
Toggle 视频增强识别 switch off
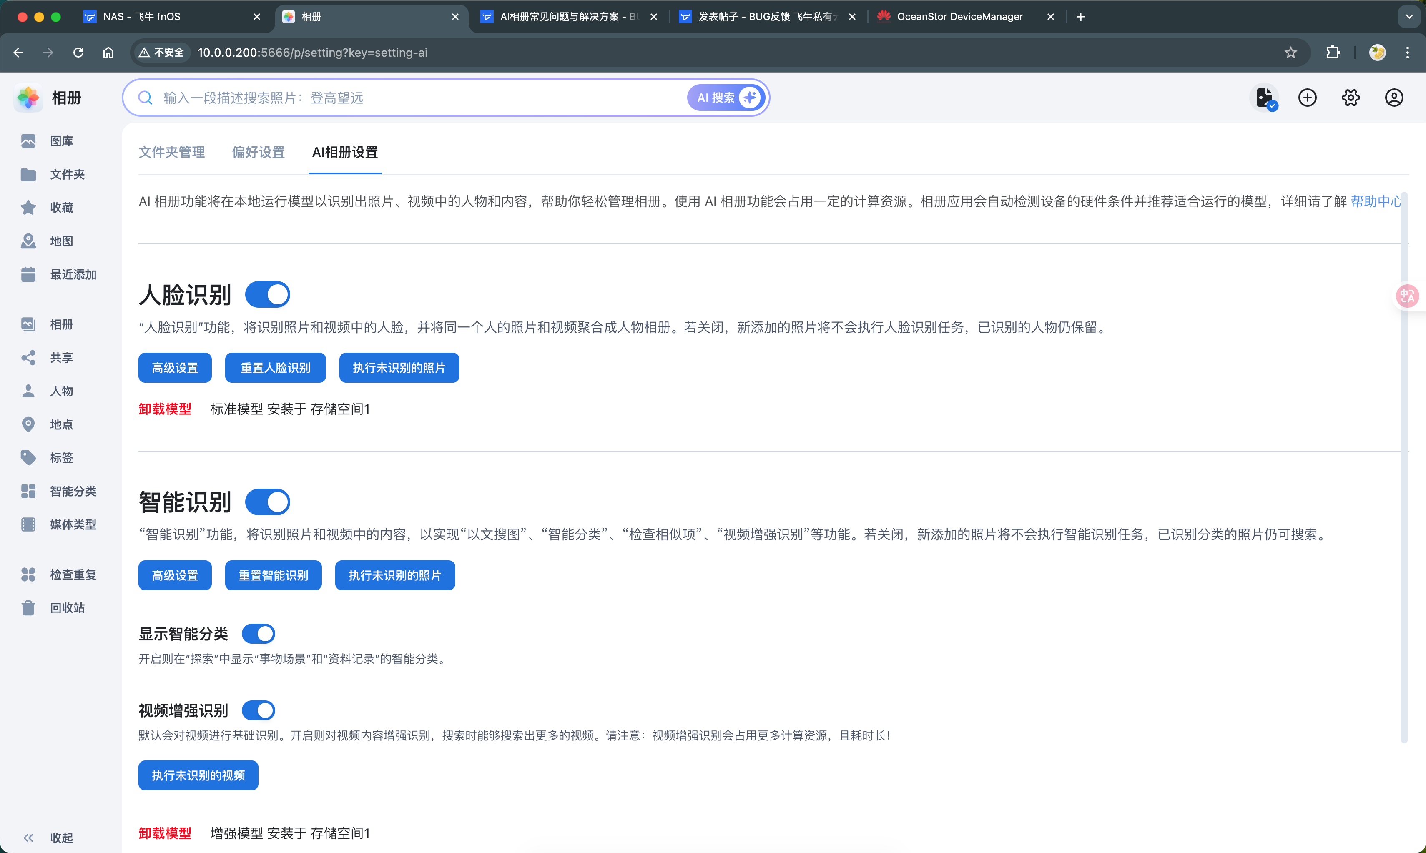click(258, 710)
